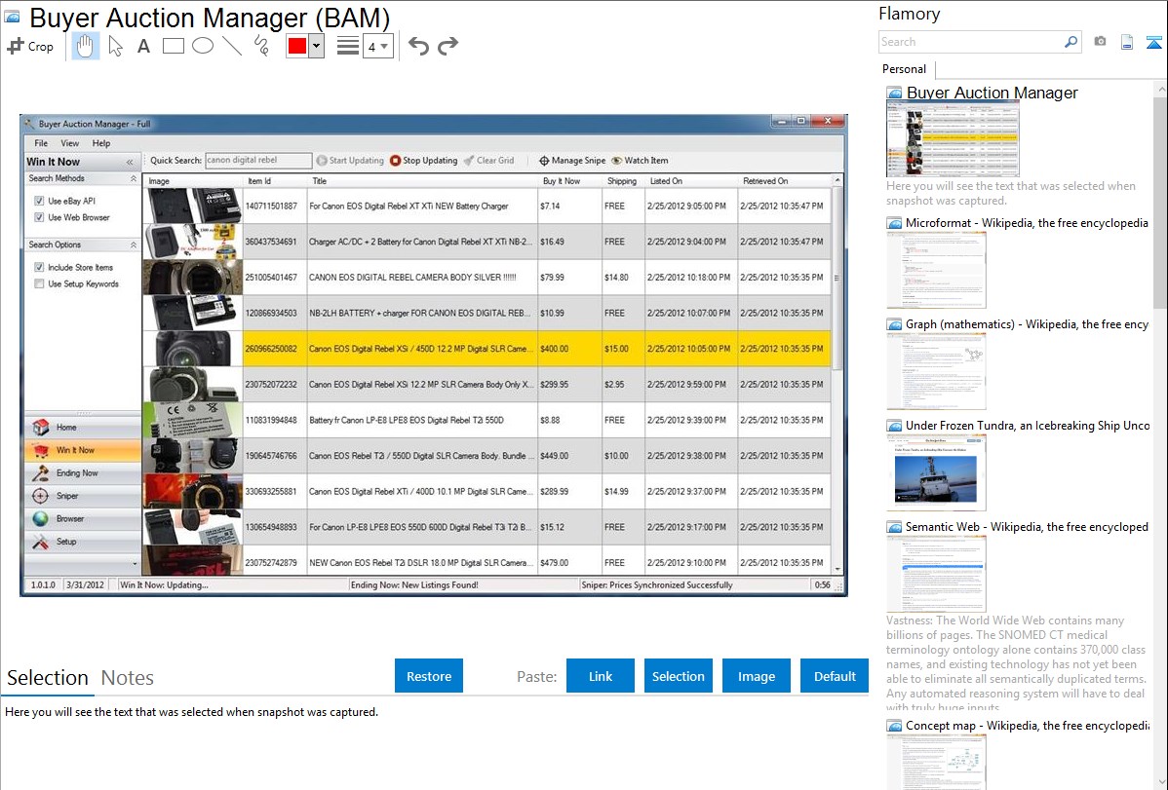Open the Help menu

(101, 143)
